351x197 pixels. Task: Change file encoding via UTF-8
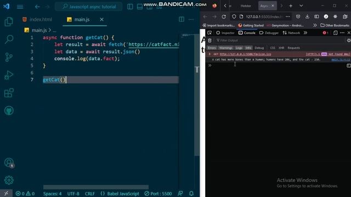tap(73, 194)
